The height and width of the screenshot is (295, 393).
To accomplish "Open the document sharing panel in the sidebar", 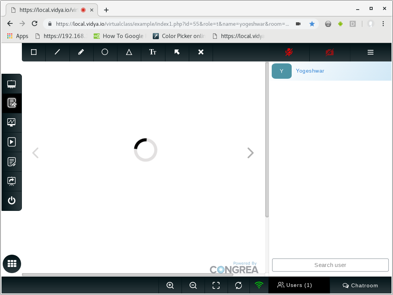I will 12,103.
